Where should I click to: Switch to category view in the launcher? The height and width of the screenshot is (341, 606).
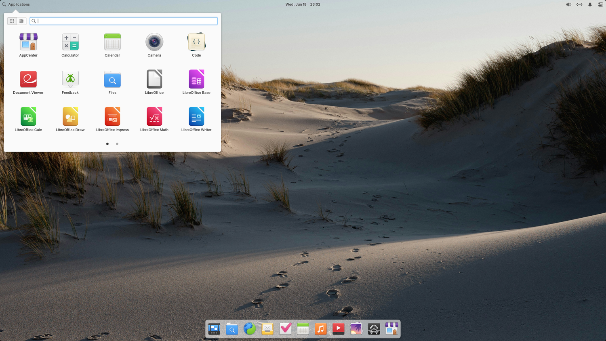point(22,21)
